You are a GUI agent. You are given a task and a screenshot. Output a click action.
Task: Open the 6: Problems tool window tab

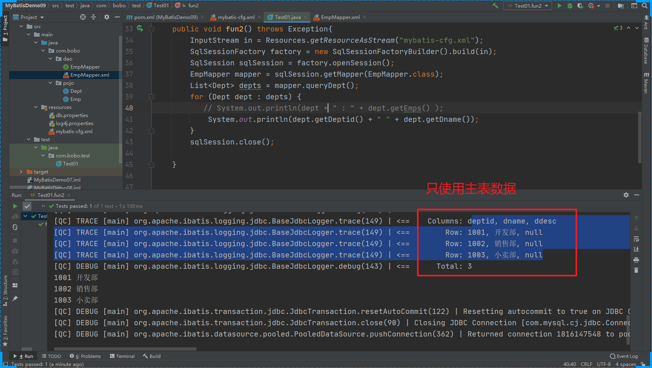[x=85, y=356]
